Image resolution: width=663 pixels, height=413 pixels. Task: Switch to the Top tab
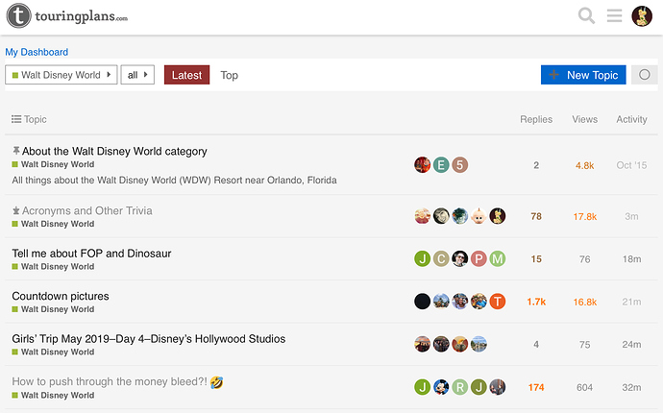tap(230, 75)
